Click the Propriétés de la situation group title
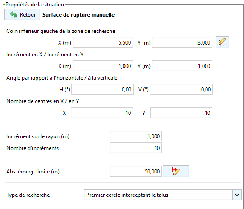 pyautogui.click(x=35, y=5)
